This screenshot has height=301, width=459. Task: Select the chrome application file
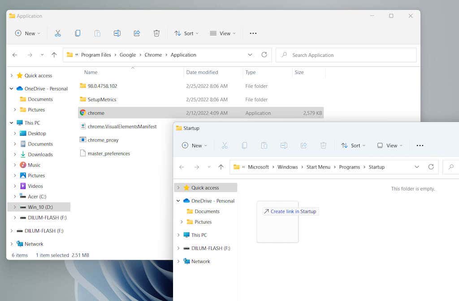point(96,113)
